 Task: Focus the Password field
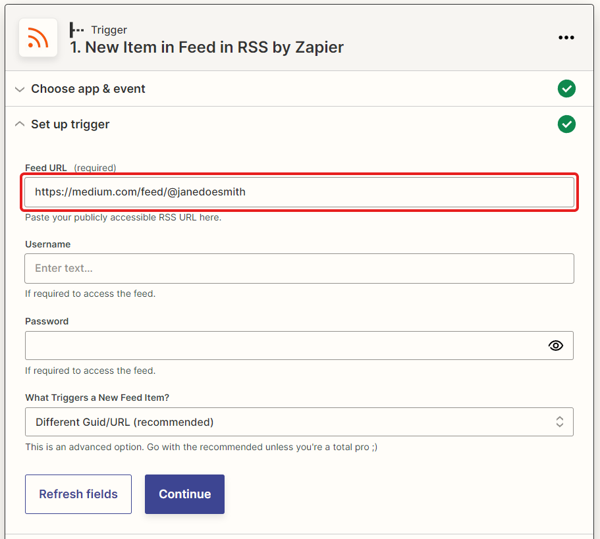point(299,346)
